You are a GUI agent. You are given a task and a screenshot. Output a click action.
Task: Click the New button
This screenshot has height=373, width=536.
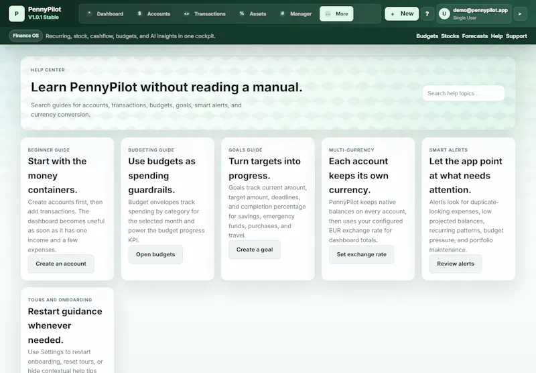pyautogui.click(x=401, y=13)
